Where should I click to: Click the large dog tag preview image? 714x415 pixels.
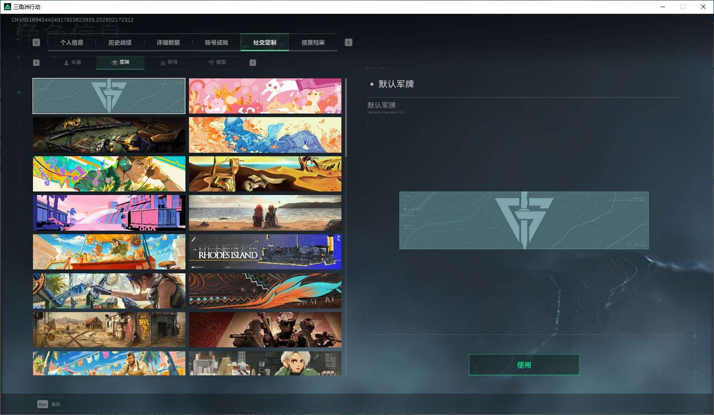[524, 220]
